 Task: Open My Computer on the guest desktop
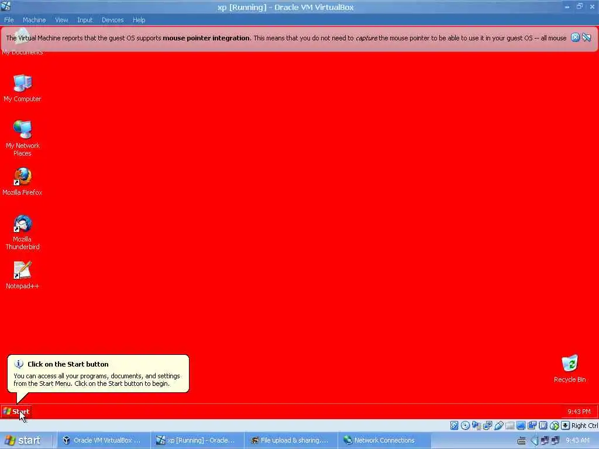[23, 89]
